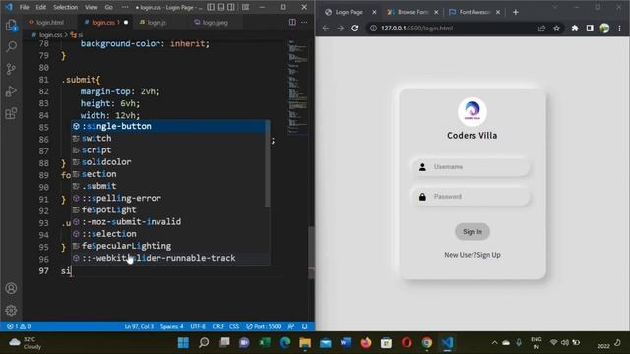Click the unsaved dot on login.css tab
Screen dimensions: 630x354
126,22
